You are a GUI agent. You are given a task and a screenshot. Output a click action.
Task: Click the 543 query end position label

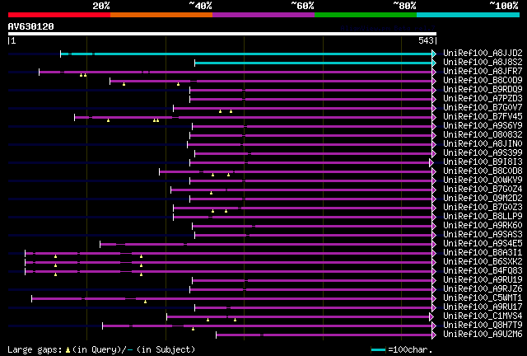point(426,40)
